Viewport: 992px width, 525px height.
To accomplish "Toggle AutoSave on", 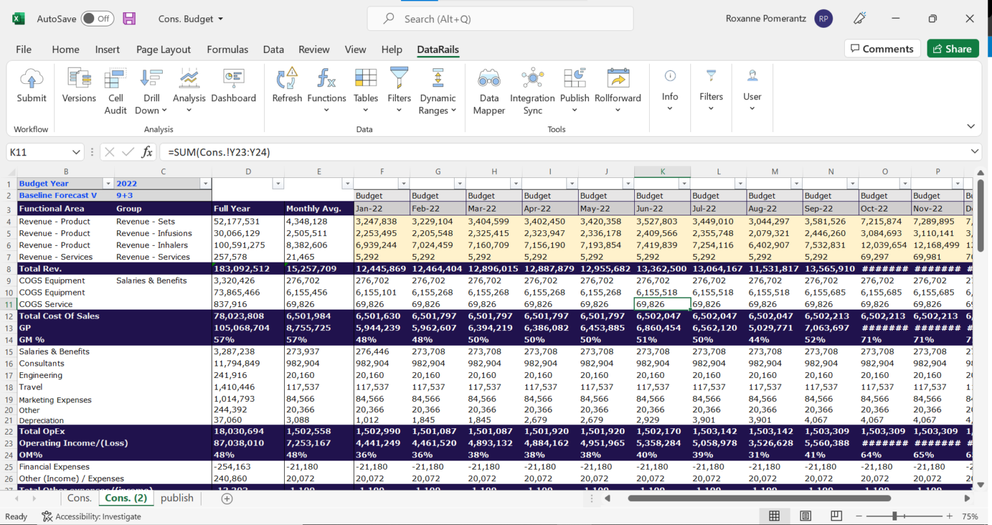I will click(97, 19).
